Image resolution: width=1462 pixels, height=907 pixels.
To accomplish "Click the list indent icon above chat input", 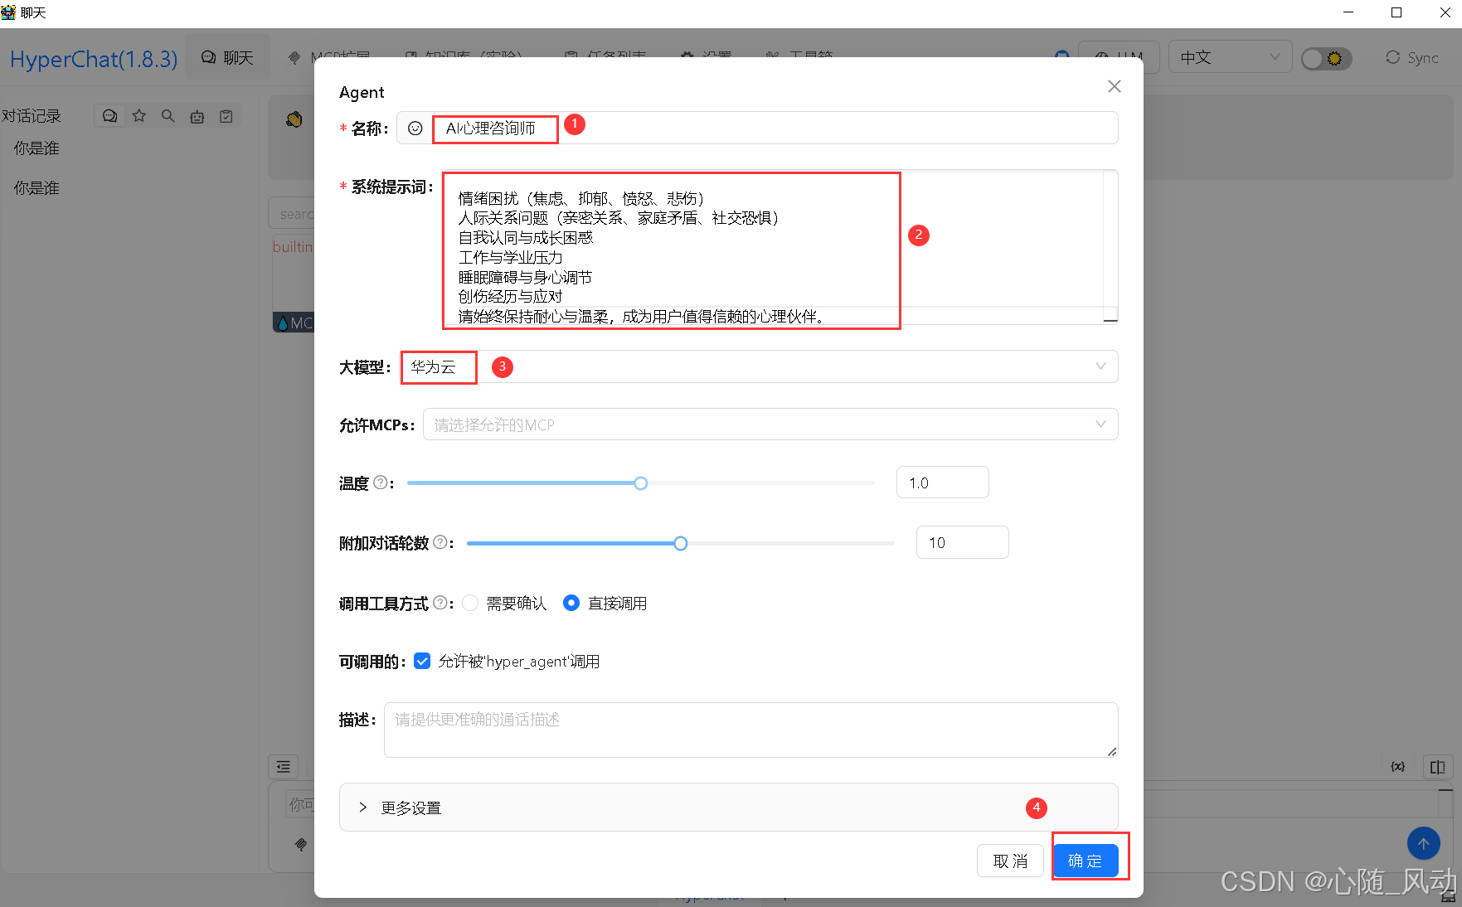I will [x=284, y=767].
